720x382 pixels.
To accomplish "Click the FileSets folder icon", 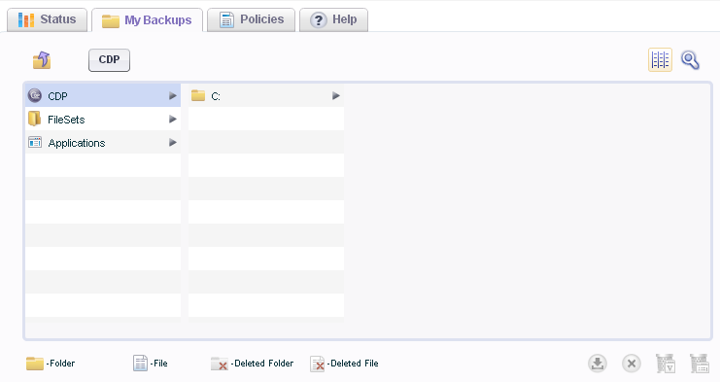I will click(x=34, y=119).
